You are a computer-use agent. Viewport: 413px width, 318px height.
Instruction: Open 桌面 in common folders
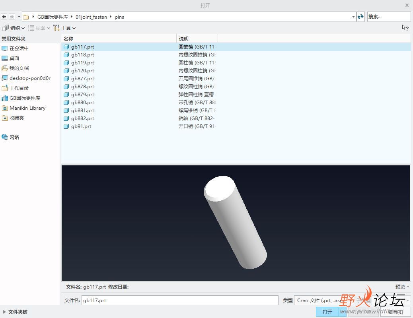point(10,58)
